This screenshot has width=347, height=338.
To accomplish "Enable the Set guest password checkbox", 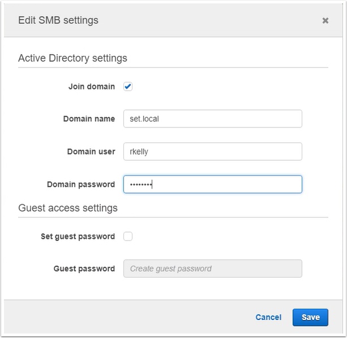I will [128, 236].
